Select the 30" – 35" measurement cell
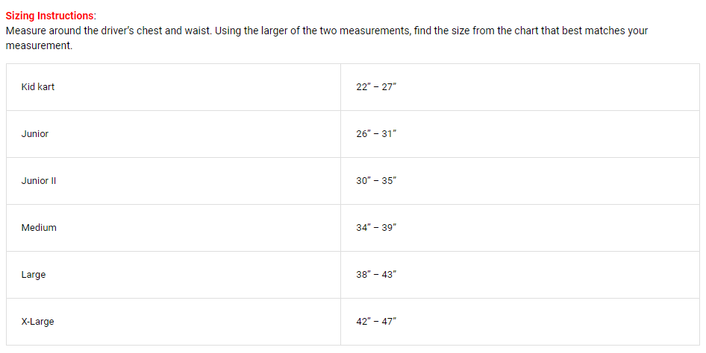This screenshot has height=353, width=706. [377, 181]
